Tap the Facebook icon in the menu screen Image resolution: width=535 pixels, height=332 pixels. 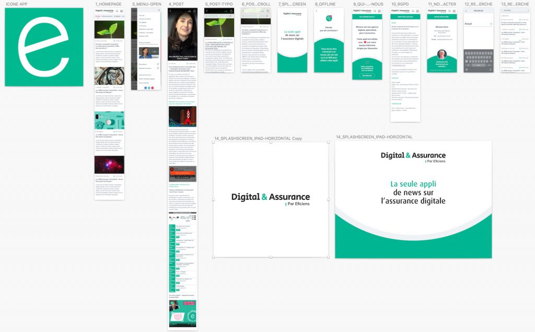(x=145, y=88)
